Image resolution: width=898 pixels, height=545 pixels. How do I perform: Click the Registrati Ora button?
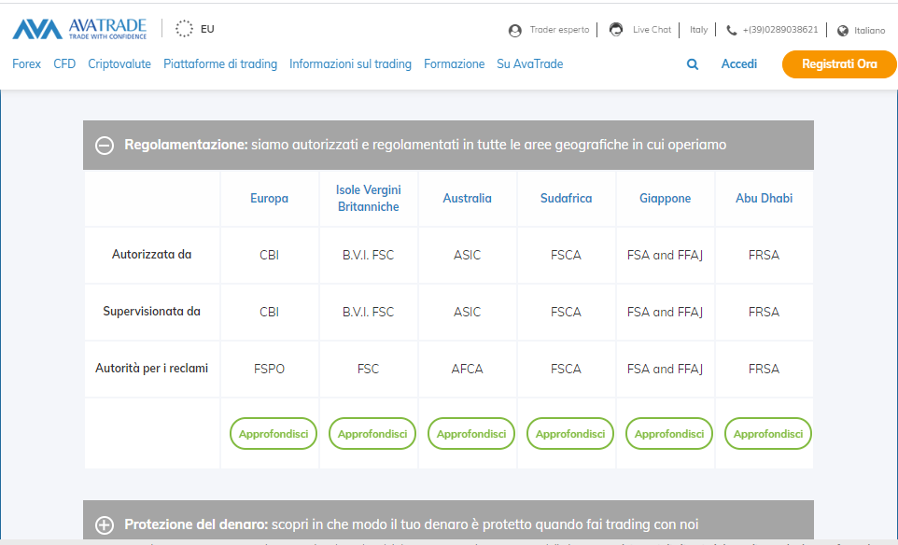click(839, 64)
